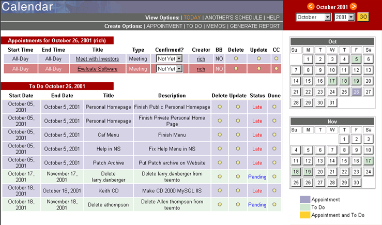Delete the Delete larry.danberger to-do

pos(220,176)
